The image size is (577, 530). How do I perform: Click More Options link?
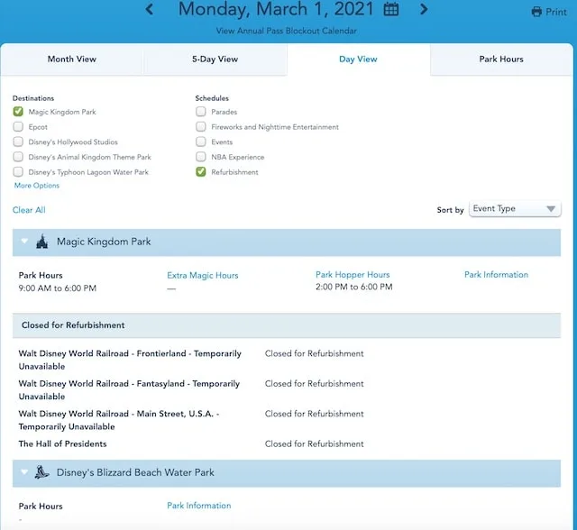(37, 186)
